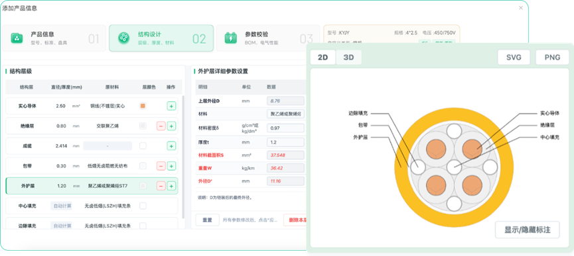
Task: Open the 包带 layer color box
Action: tap(143, 166)
